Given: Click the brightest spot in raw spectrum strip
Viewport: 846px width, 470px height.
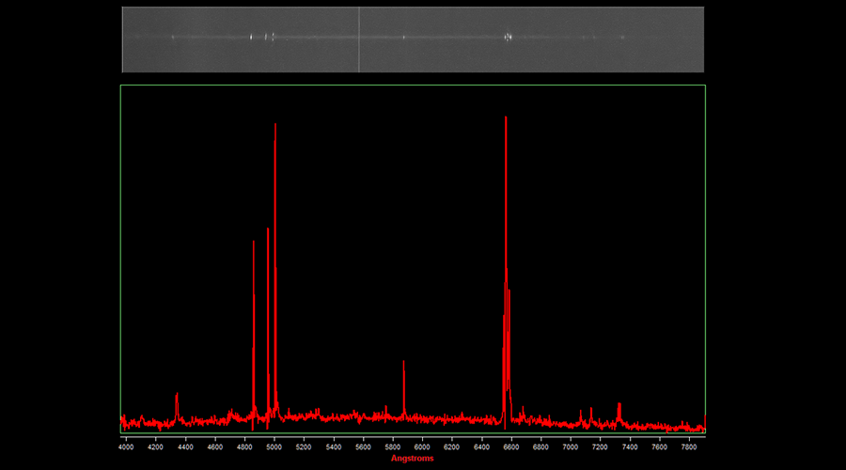Looking at the screenshot, I should 508,38.
